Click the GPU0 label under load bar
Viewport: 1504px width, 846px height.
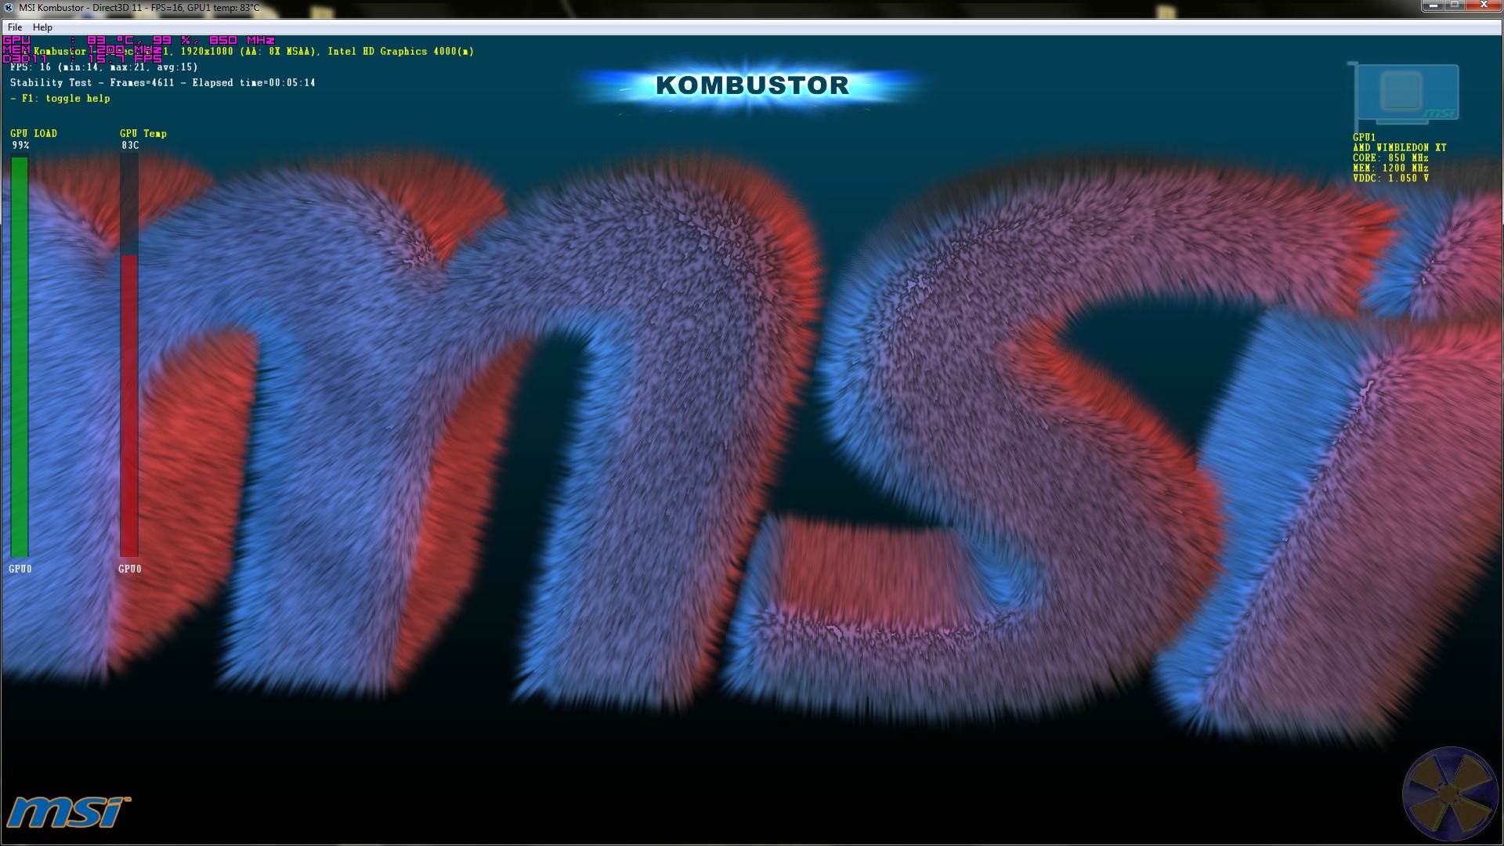pos(20,569)
